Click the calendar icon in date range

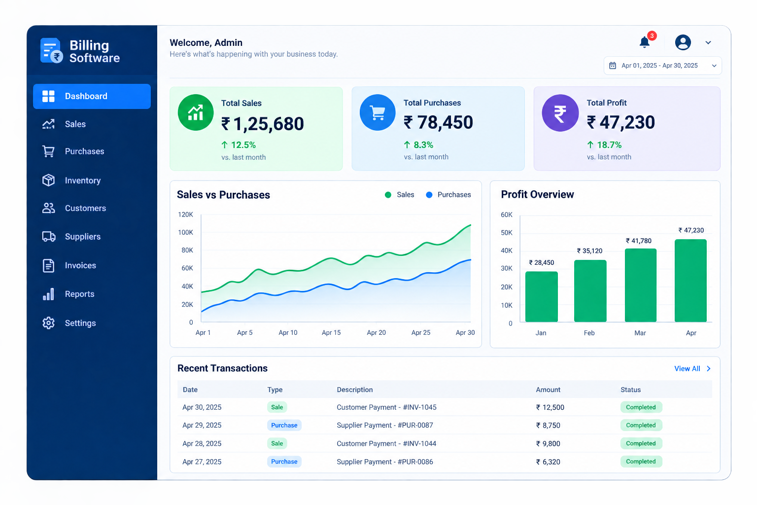(613, 66)
